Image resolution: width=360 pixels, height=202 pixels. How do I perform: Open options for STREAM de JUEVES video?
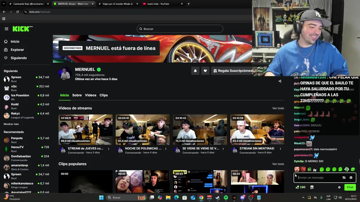(x=109, y=149)
